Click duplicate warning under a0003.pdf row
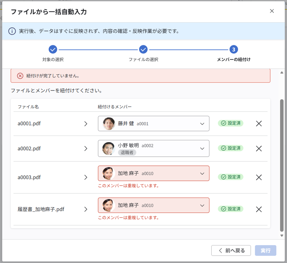The height and width of the screenshot is (263, 287). tap(128, 186)
